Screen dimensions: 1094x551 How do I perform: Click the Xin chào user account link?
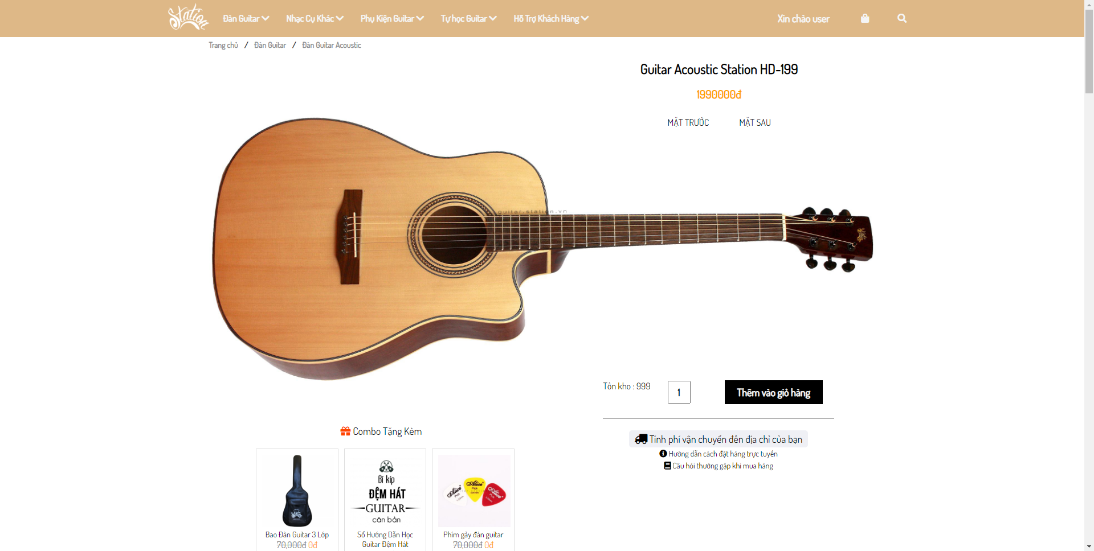pyautogui.click(x=803, y=18)
